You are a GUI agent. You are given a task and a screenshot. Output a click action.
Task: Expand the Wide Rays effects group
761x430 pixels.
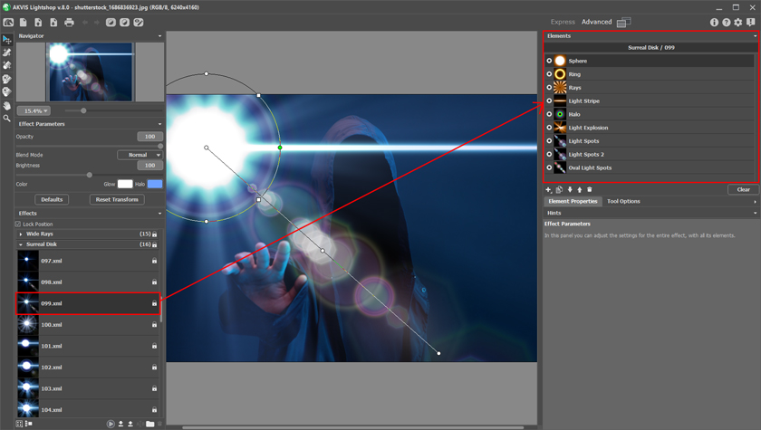(x=20, y=234)
